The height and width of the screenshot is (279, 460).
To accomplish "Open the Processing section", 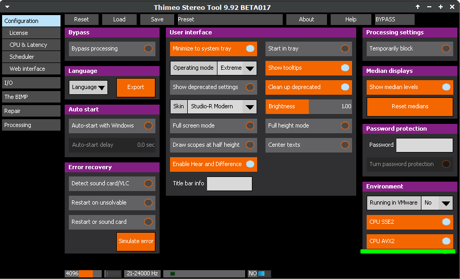I will [x=31, y=125].
